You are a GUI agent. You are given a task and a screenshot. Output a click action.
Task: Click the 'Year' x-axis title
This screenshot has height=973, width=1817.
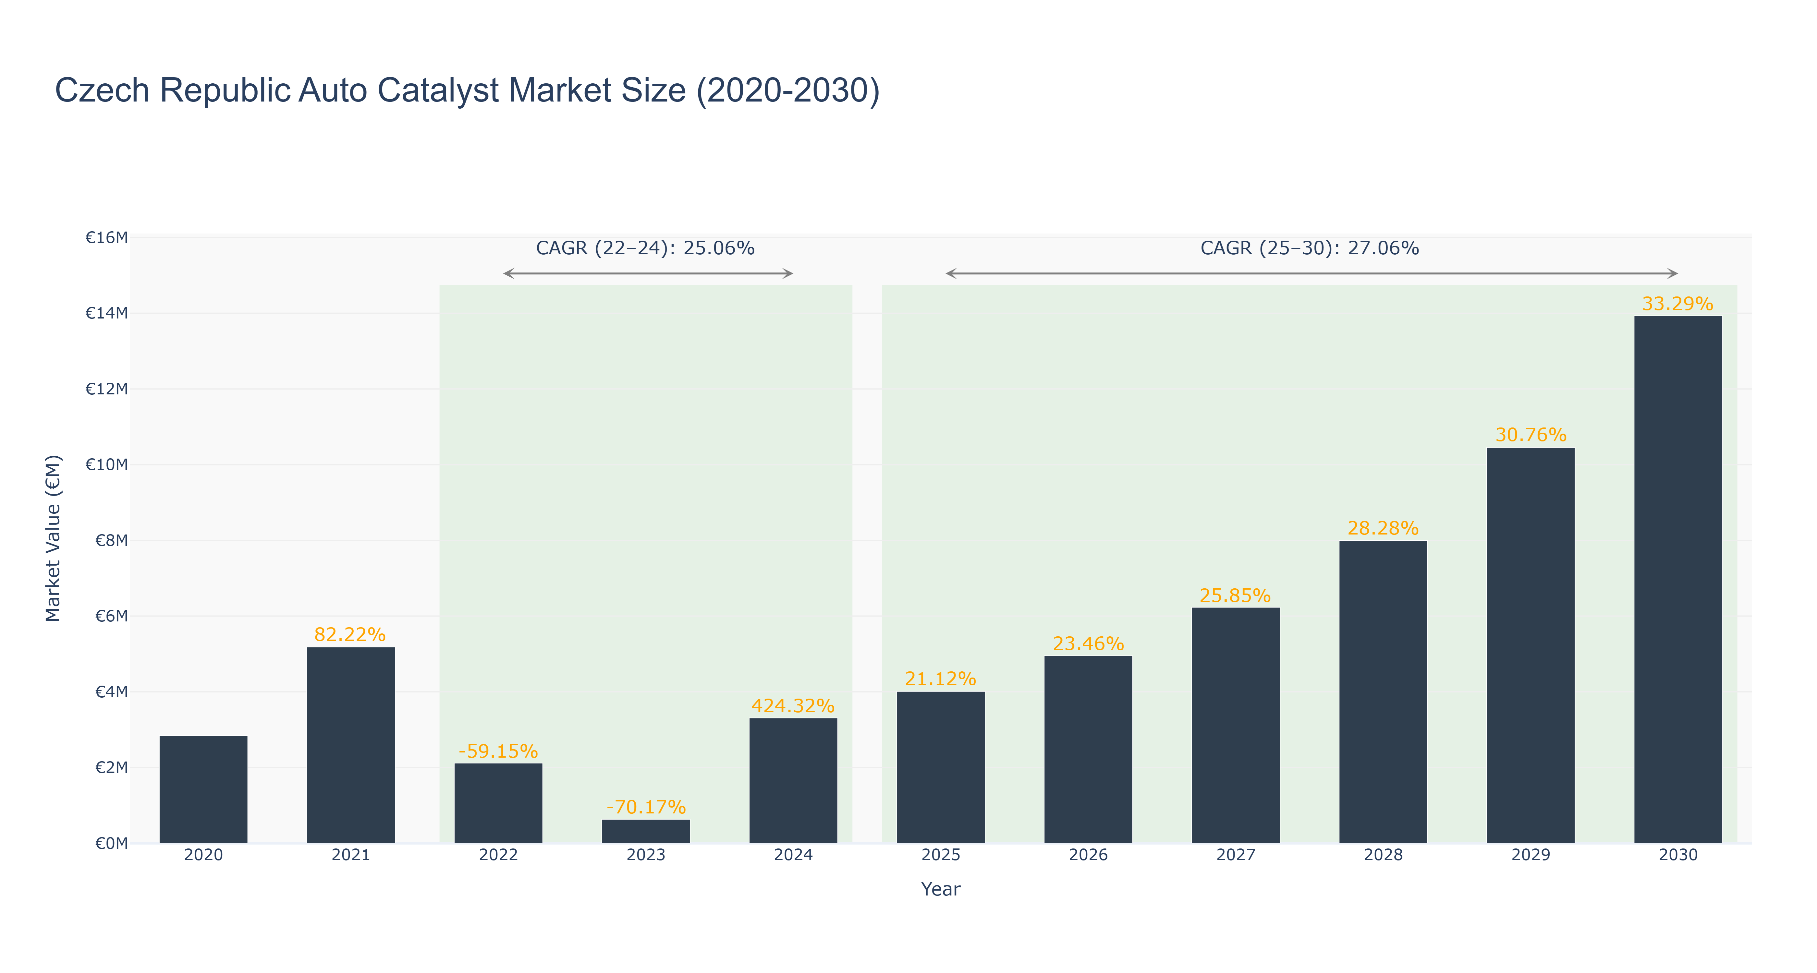click(x=940, y=889)
